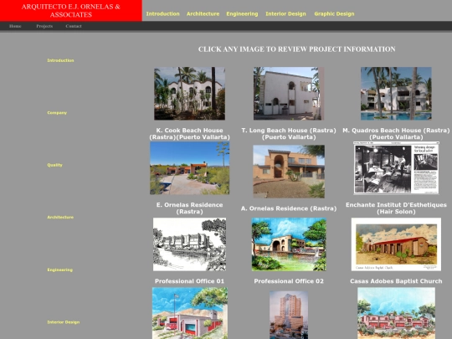Viewport: 452px width, 339px height.
Task: Open the Casas Adobes Baptist Church drawing
Action: (396, 244)
